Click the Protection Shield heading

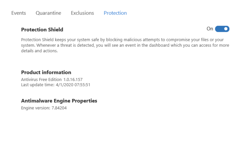coord(42,30)
